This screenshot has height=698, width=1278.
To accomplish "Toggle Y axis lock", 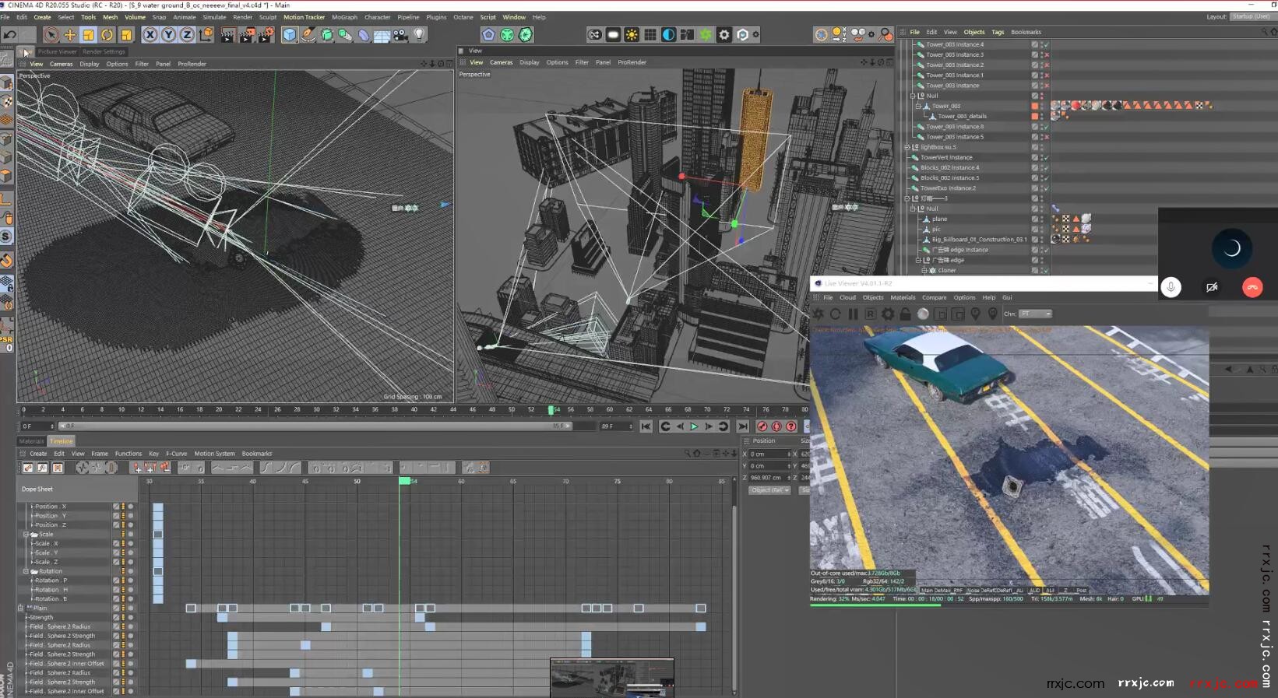I will point(168,34).
